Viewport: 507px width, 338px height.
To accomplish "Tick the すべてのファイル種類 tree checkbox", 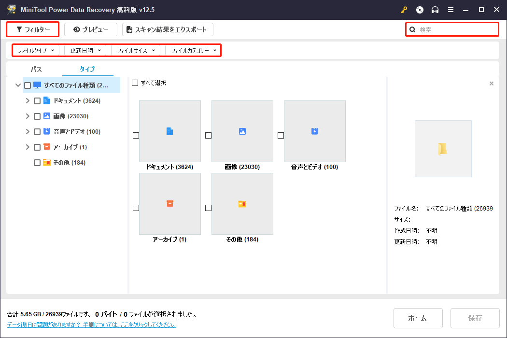I will pos(28,85).
